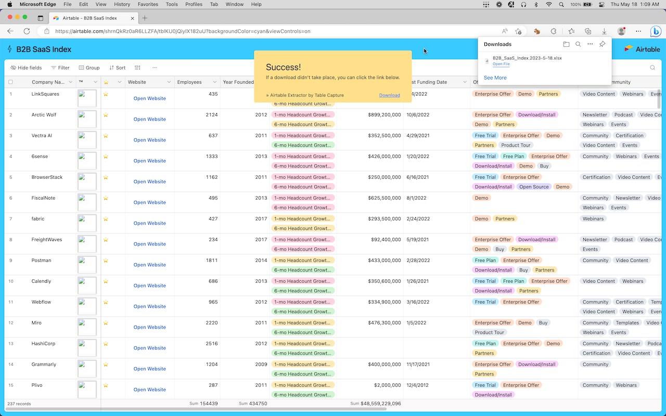Open Edge Settings and more menu
The image size is (666, 416).
pos(638,31)
